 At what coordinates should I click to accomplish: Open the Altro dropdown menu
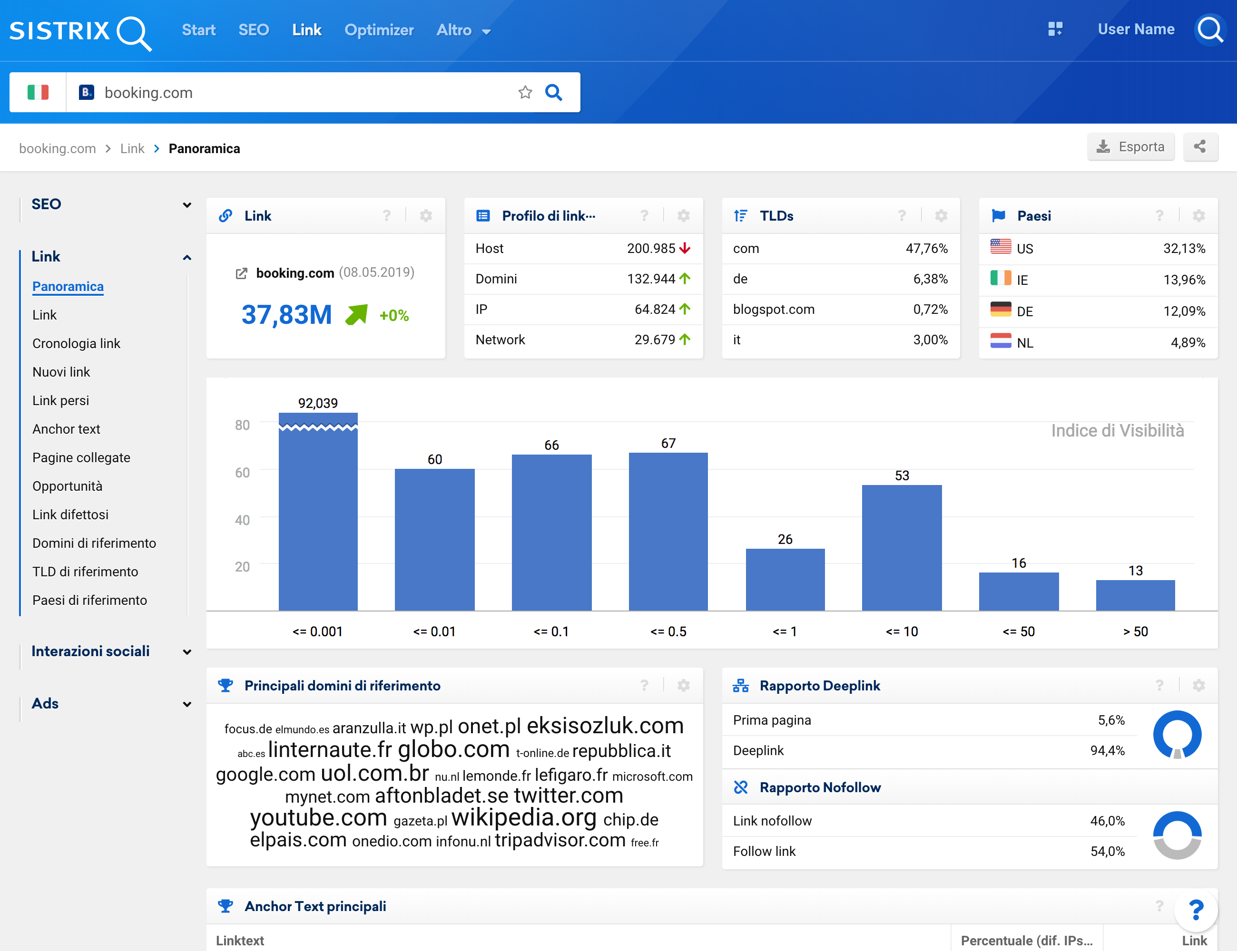(463, 30)
